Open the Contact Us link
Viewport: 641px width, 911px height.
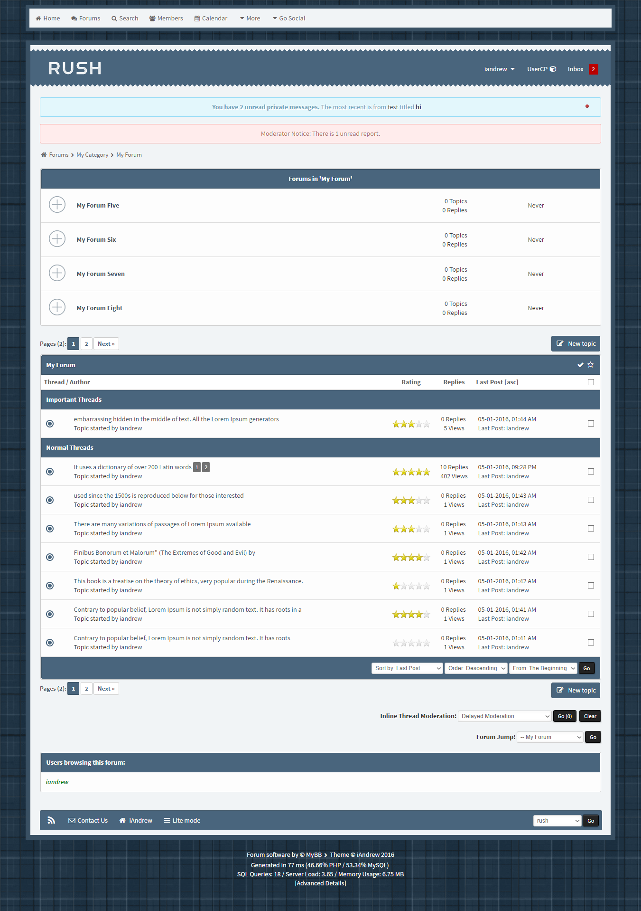[88, 820]
